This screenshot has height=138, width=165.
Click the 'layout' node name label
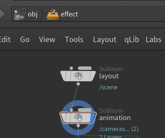109,76
